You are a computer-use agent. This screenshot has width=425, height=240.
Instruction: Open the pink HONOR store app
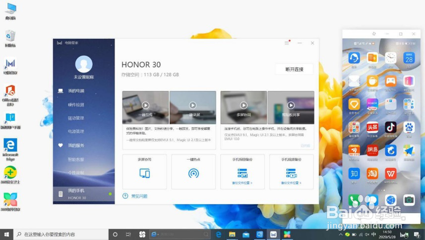[372, 104]
